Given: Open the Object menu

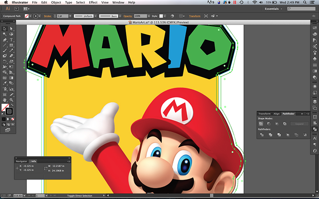Looking at the screenshot, I should [x=56, y=2].
